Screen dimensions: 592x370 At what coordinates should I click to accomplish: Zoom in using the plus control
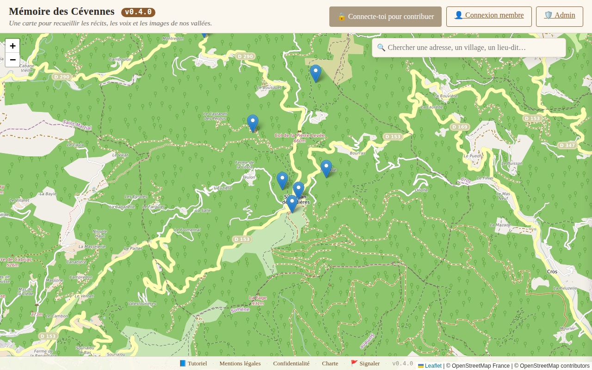(x=12, y=46)
